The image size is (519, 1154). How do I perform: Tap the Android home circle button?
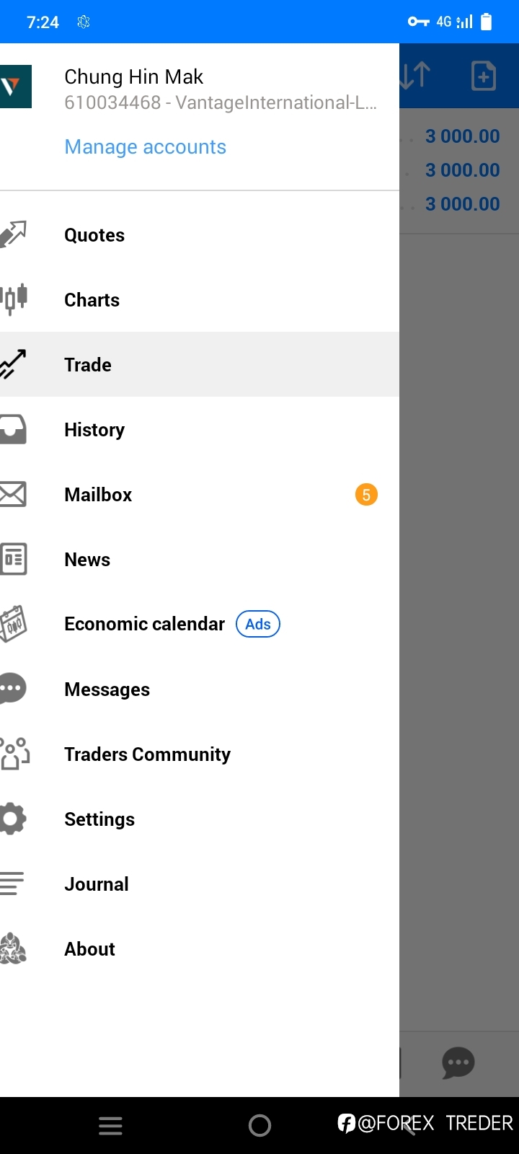259,1125
